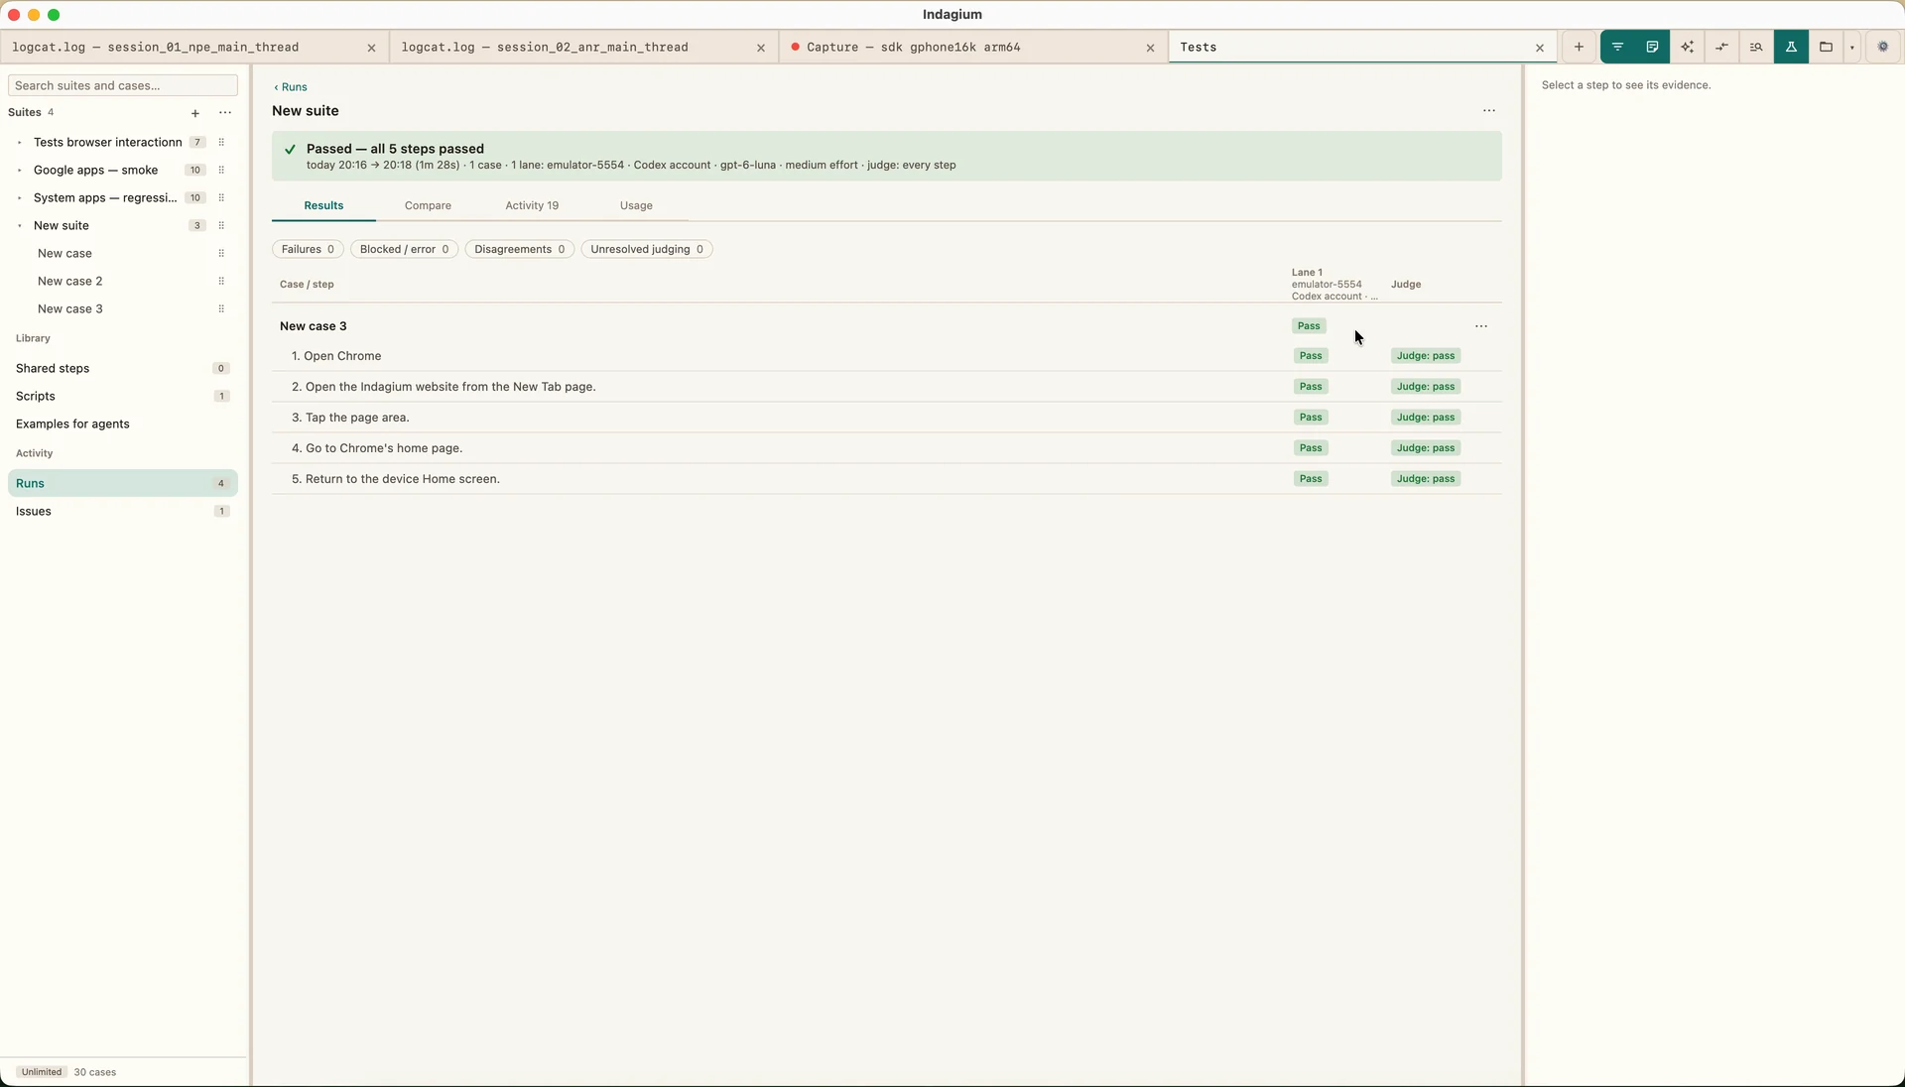Screen dimensions: 1905x1087
Task: Close the Tests tab
Action: click(x=1540, y=48)
